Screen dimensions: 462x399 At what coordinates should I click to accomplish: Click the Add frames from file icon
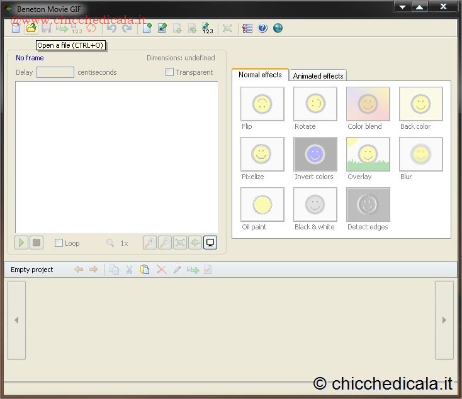(x=162, y=28)
